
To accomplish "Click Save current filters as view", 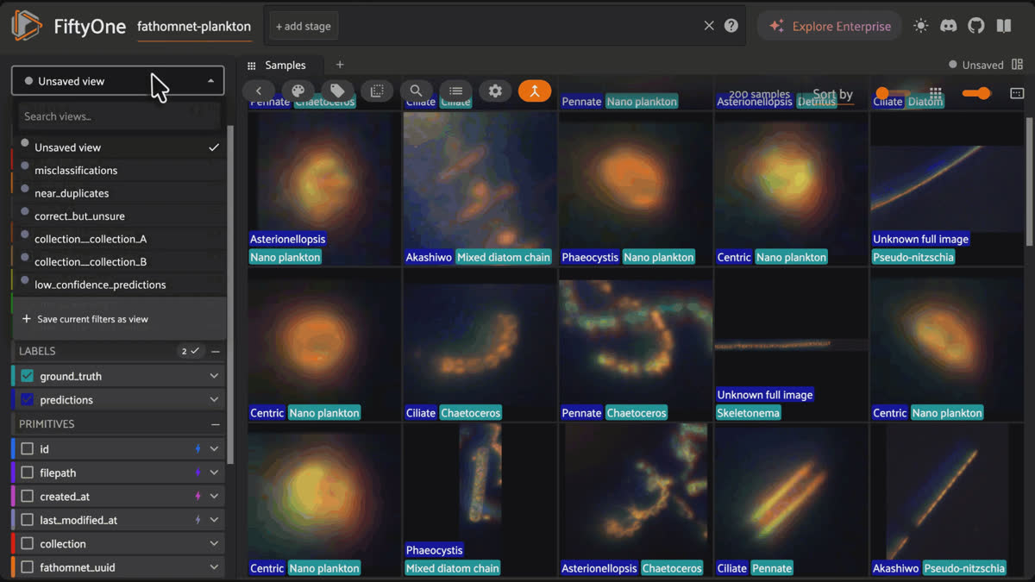I will click(x=119, y=319).
